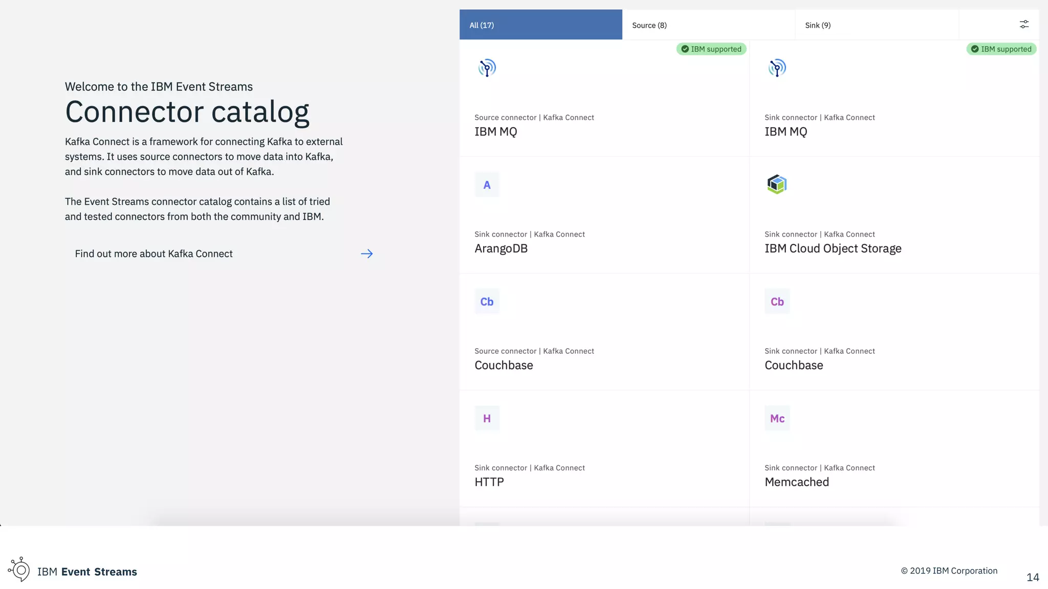The width and height of the screenshot is (1048, 589).
Task: Switch to the Sink (9) tab
Action: (876, 25)
